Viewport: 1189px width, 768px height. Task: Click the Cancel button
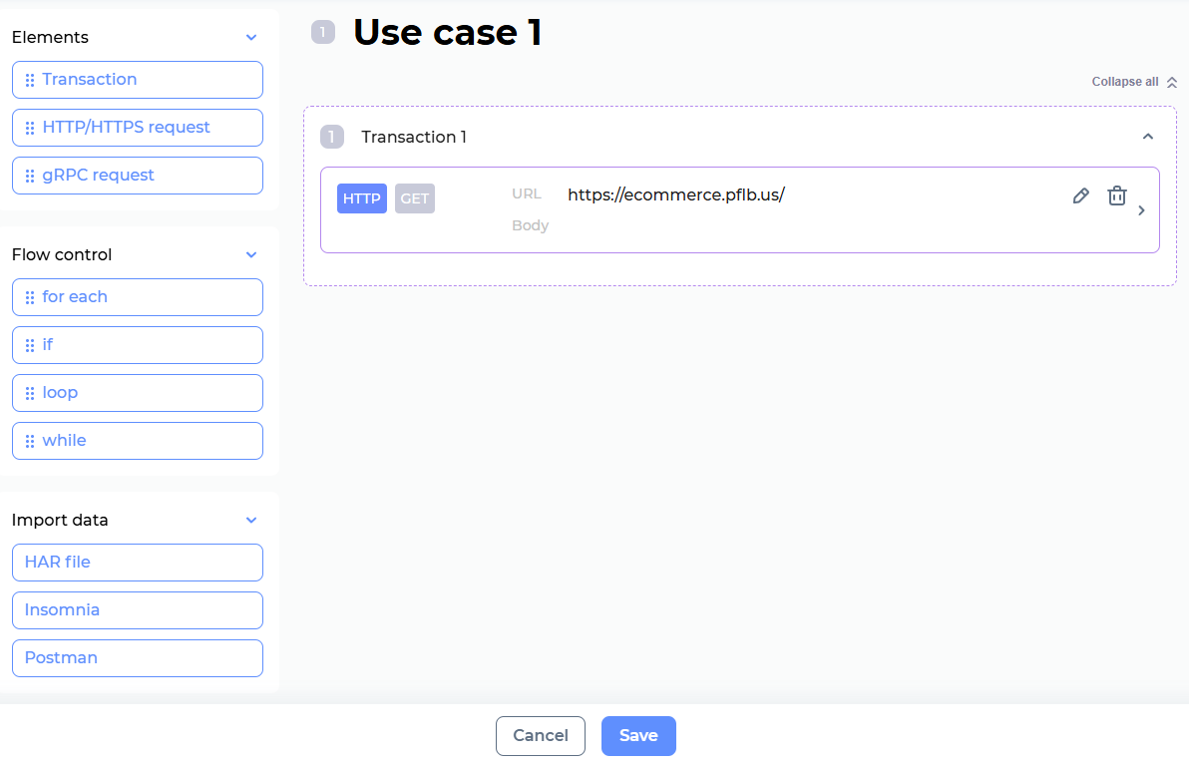[540, 736]
